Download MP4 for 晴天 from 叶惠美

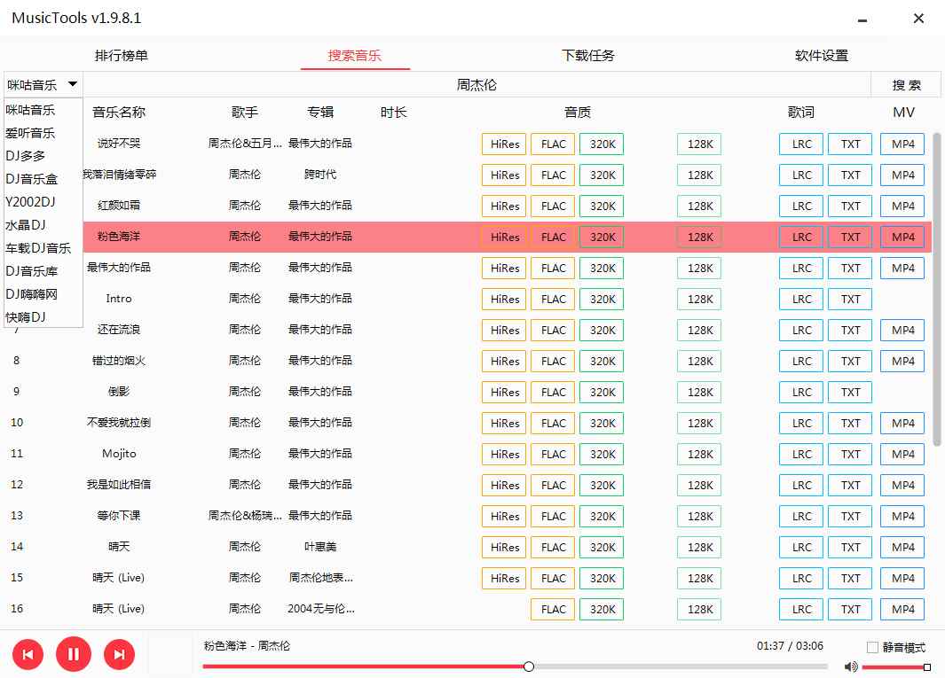(x=902, y=547)
